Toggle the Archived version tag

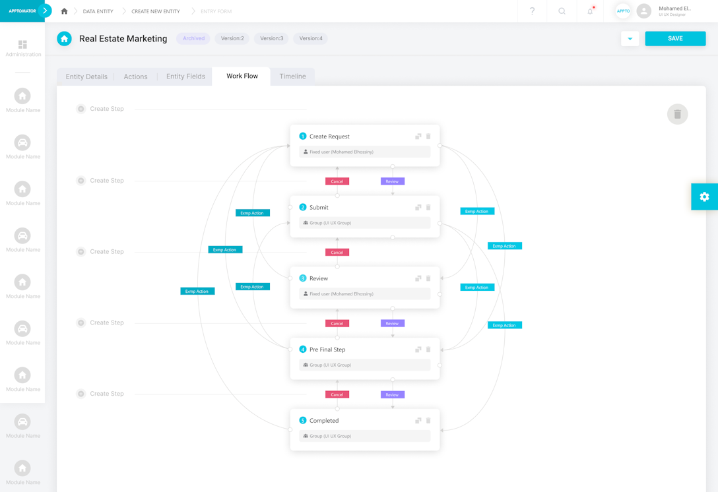point(193,39)
